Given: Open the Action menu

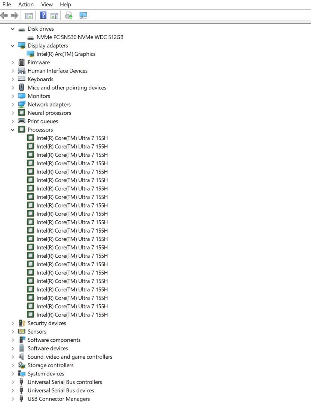Looking at the screenshot, I should click(26, 4).
